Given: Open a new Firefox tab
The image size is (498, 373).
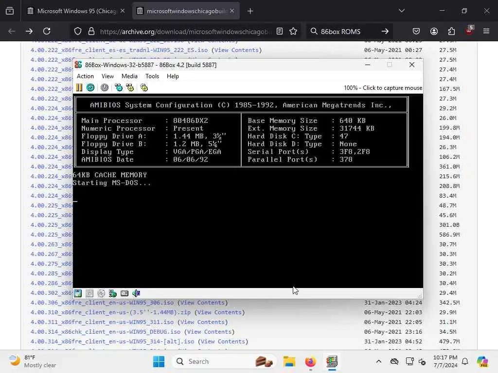Looking at the screenshot, I should click(x=250, y=11).
